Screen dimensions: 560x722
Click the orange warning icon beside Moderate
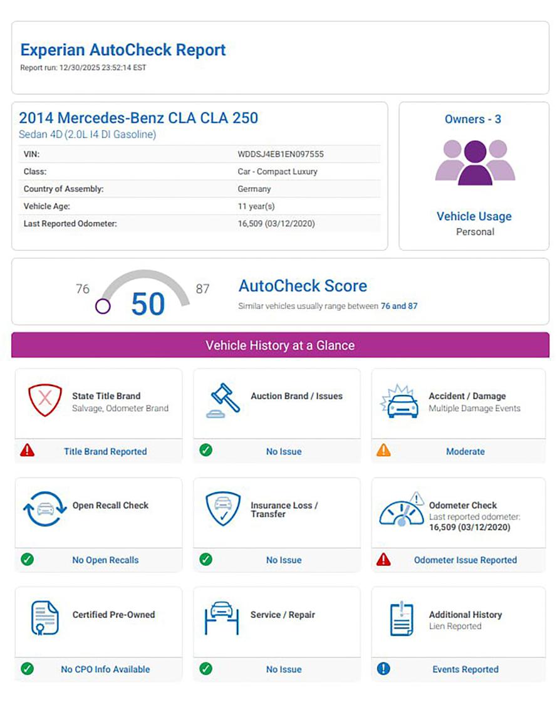pyautogui.click(x=383, y=451)
